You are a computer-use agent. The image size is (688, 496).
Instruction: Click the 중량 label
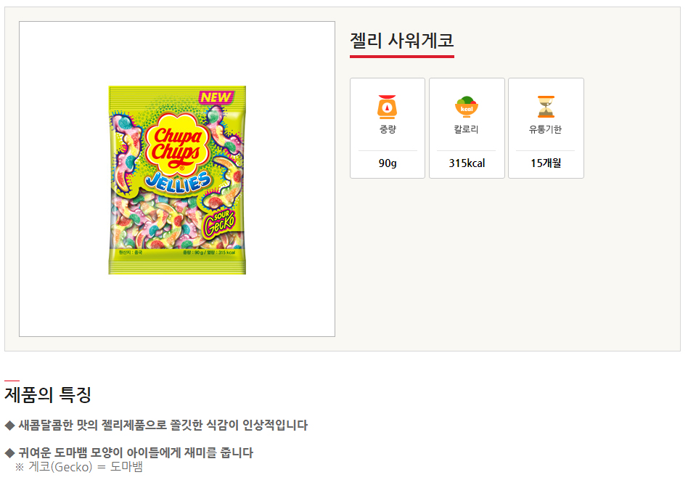pyautogui.click(x=388, y=130)
